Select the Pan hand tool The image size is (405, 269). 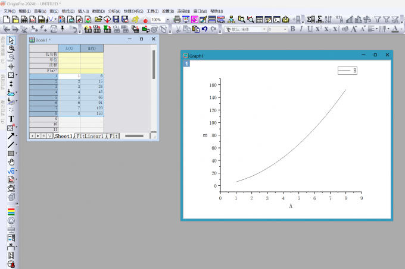pyautogui.click(x=11, y=162)
